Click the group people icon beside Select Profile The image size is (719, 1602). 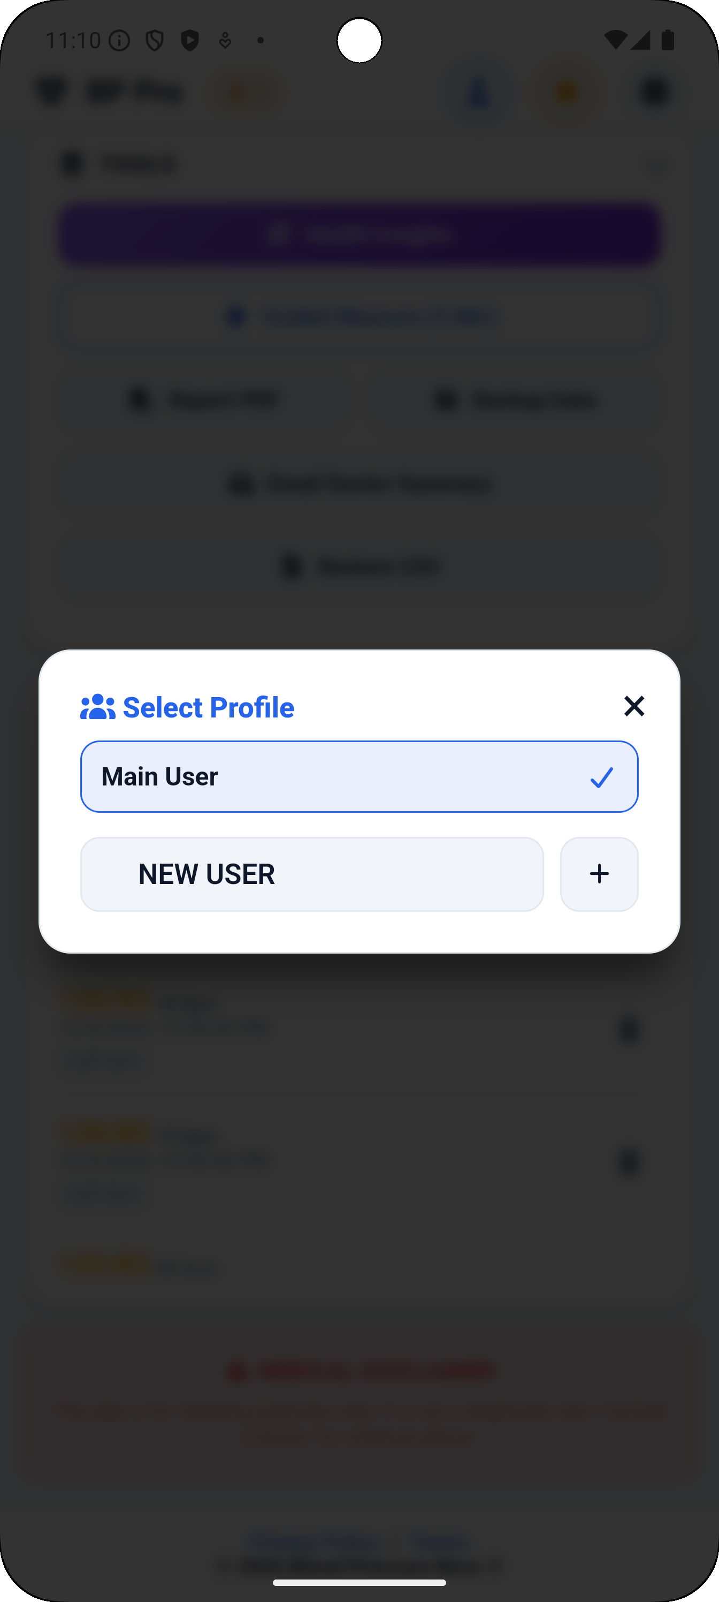click(97, 707)
